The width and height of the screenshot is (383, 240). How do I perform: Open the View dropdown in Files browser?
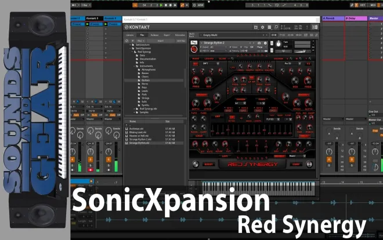140,41
